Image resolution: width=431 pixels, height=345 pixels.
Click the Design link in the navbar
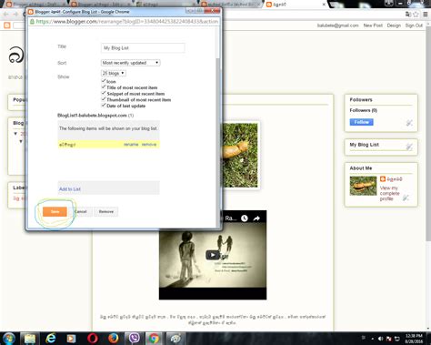point(394,25)
